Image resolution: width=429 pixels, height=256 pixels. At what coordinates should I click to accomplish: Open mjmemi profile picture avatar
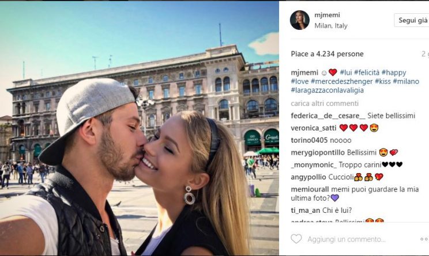pos(300,20)
